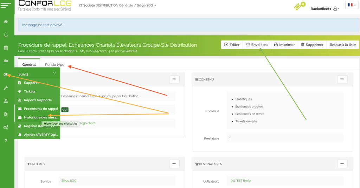The height and width of the screenshot is (188, 360).
Task: Collapse the Critères panel
Action: pos(174,164)
